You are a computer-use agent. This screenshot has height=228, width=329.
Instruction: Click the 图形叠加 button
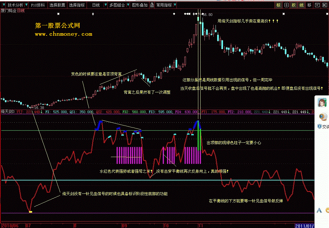(140, 5)
